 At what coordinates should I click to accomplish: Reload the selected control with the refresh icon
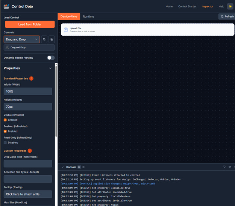click(44, 39)
